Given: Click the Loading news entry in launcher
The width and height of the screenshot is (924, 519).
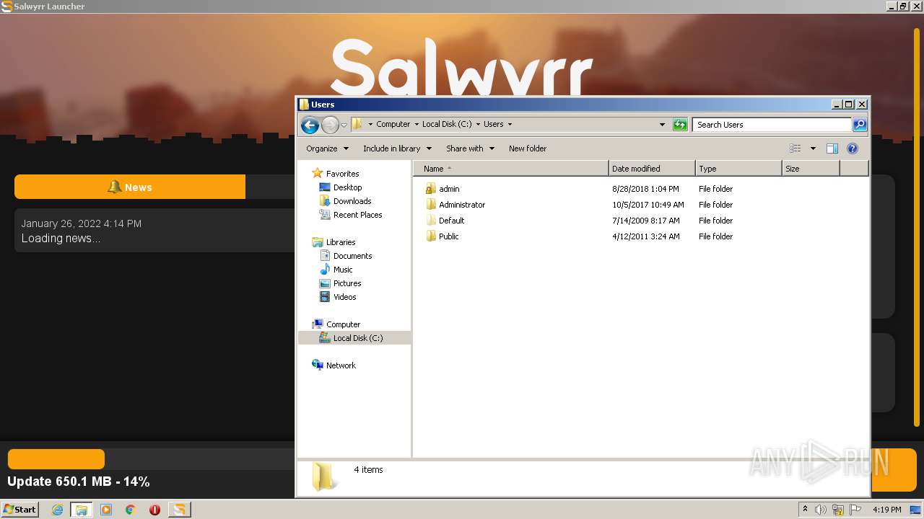Looking at the screenshot, I should pos(155,231).
